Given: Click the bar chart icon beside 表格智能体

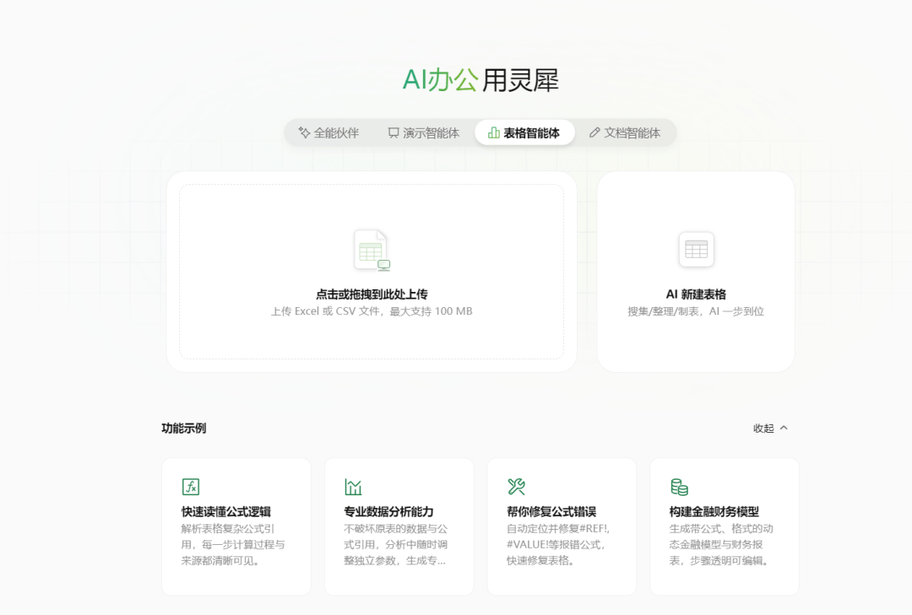Looking at the screenshot, I should click(x=494, y=132).
